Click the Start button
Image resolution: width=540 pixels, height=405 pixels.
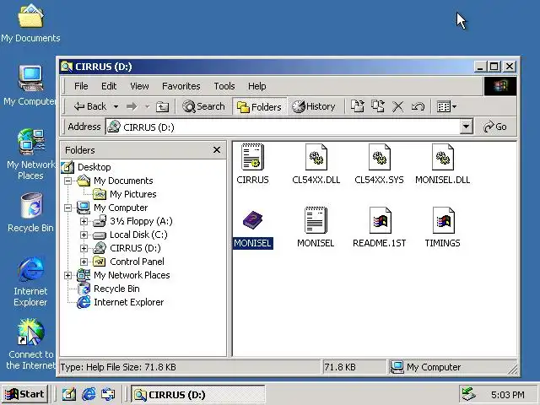tap(24, 394)
